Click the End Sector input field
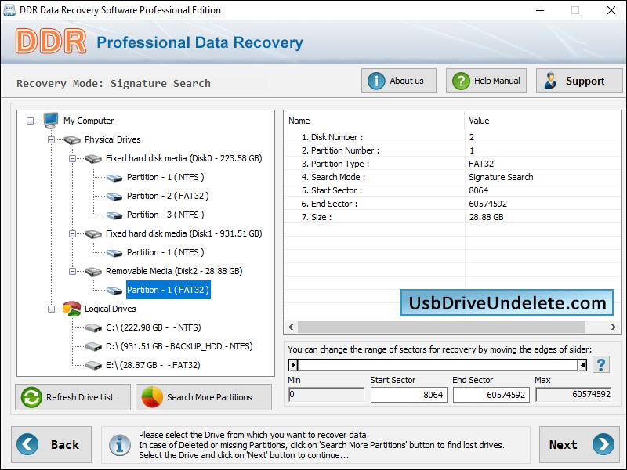627x470 pixels. pos(491,395)
